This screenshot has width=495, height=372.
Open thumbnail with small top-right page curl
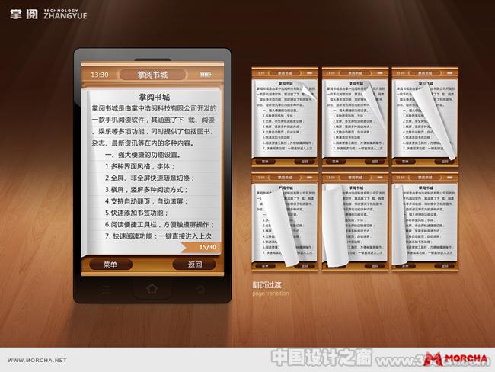pyautogui.click(x=285, y=117)
